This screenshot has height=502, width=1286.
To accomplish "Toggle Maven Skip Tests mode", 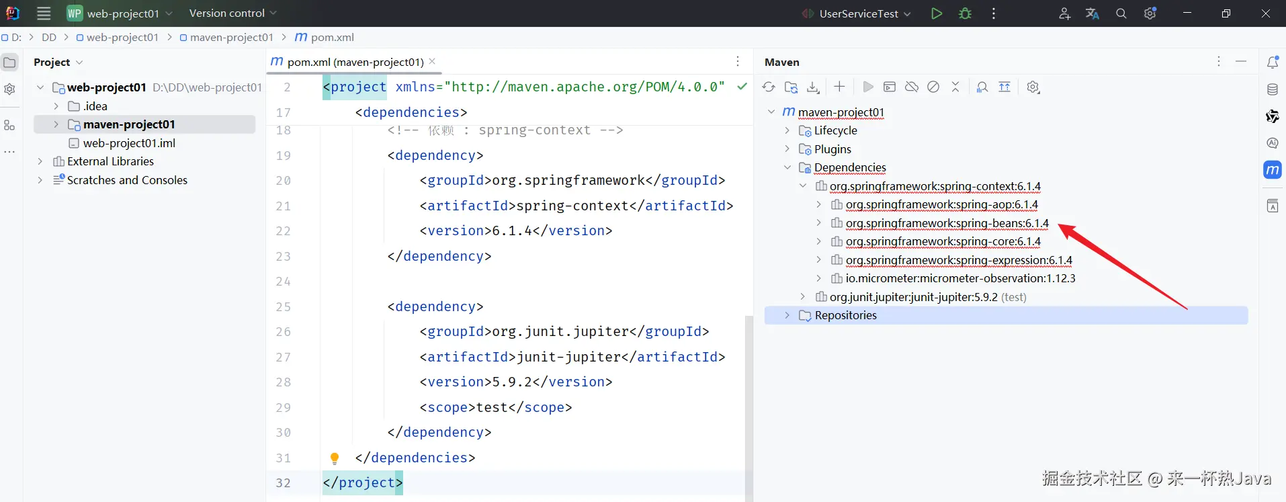I will pos(933,87).
